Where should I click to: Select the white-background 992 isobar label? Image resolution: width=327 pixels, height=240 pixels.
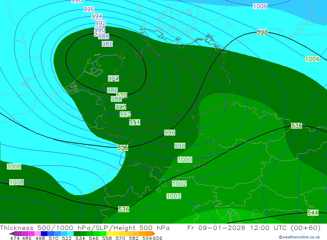[x=100, y=23]
